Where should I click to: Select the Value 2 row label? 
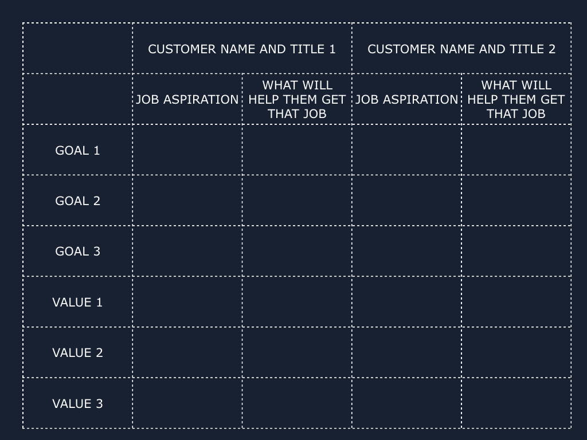77,352
